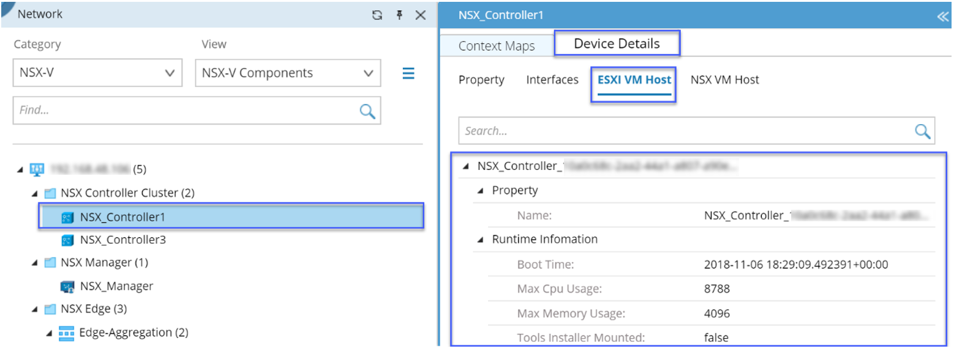Pin the Network panel

[x=399, y=15]
